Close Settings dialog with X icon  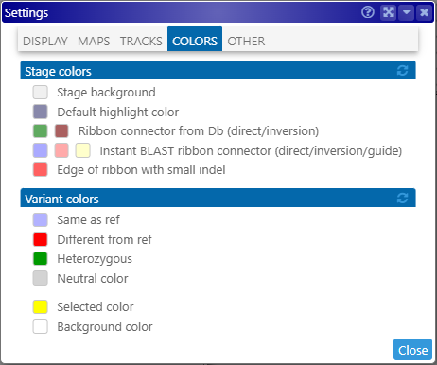tap(425, 12)
